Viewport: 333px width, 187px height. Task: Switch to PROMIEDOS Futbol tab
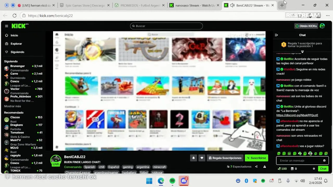coord(140,5)
